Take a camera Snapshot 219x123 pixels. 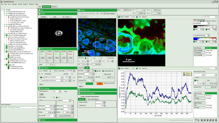tap(43, 17)
